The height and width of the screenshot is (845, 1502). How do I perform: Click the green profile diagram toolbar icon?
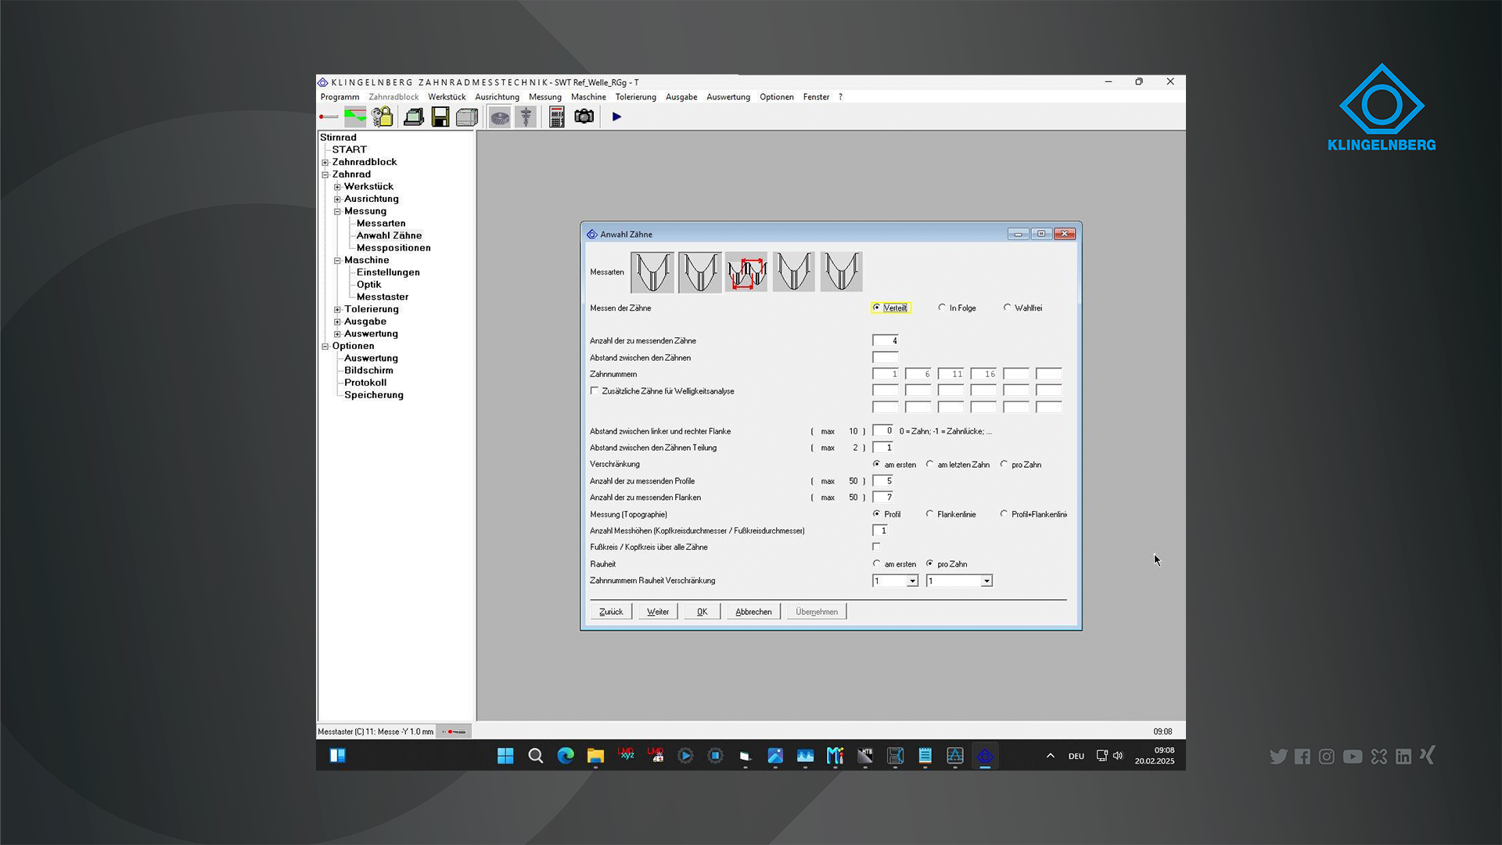click(355, 117)
